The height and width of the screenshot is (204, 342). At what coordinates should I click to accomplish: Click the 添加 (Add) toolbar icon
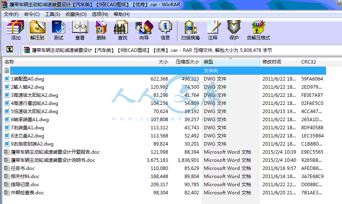point(16,27)
